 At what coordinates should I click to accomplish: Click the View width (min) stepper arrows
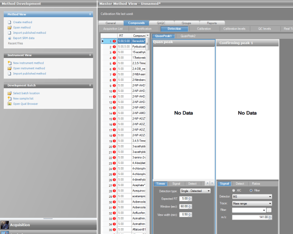(190, 215)
